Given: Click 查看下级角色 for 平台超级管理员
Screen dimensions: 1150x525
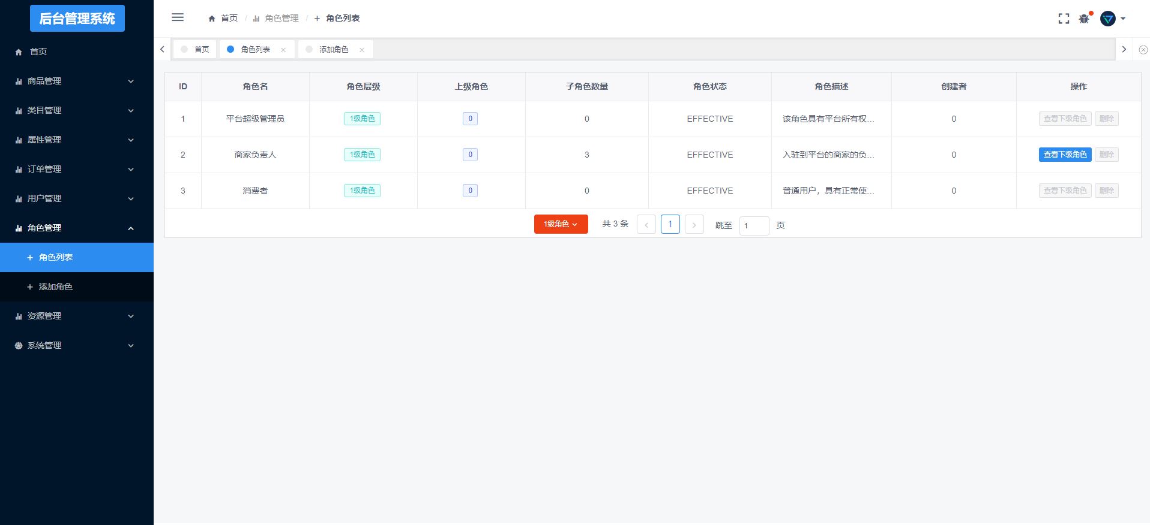Looking at the screenshot, I should pyautogui.click(x=1065, y=119).
